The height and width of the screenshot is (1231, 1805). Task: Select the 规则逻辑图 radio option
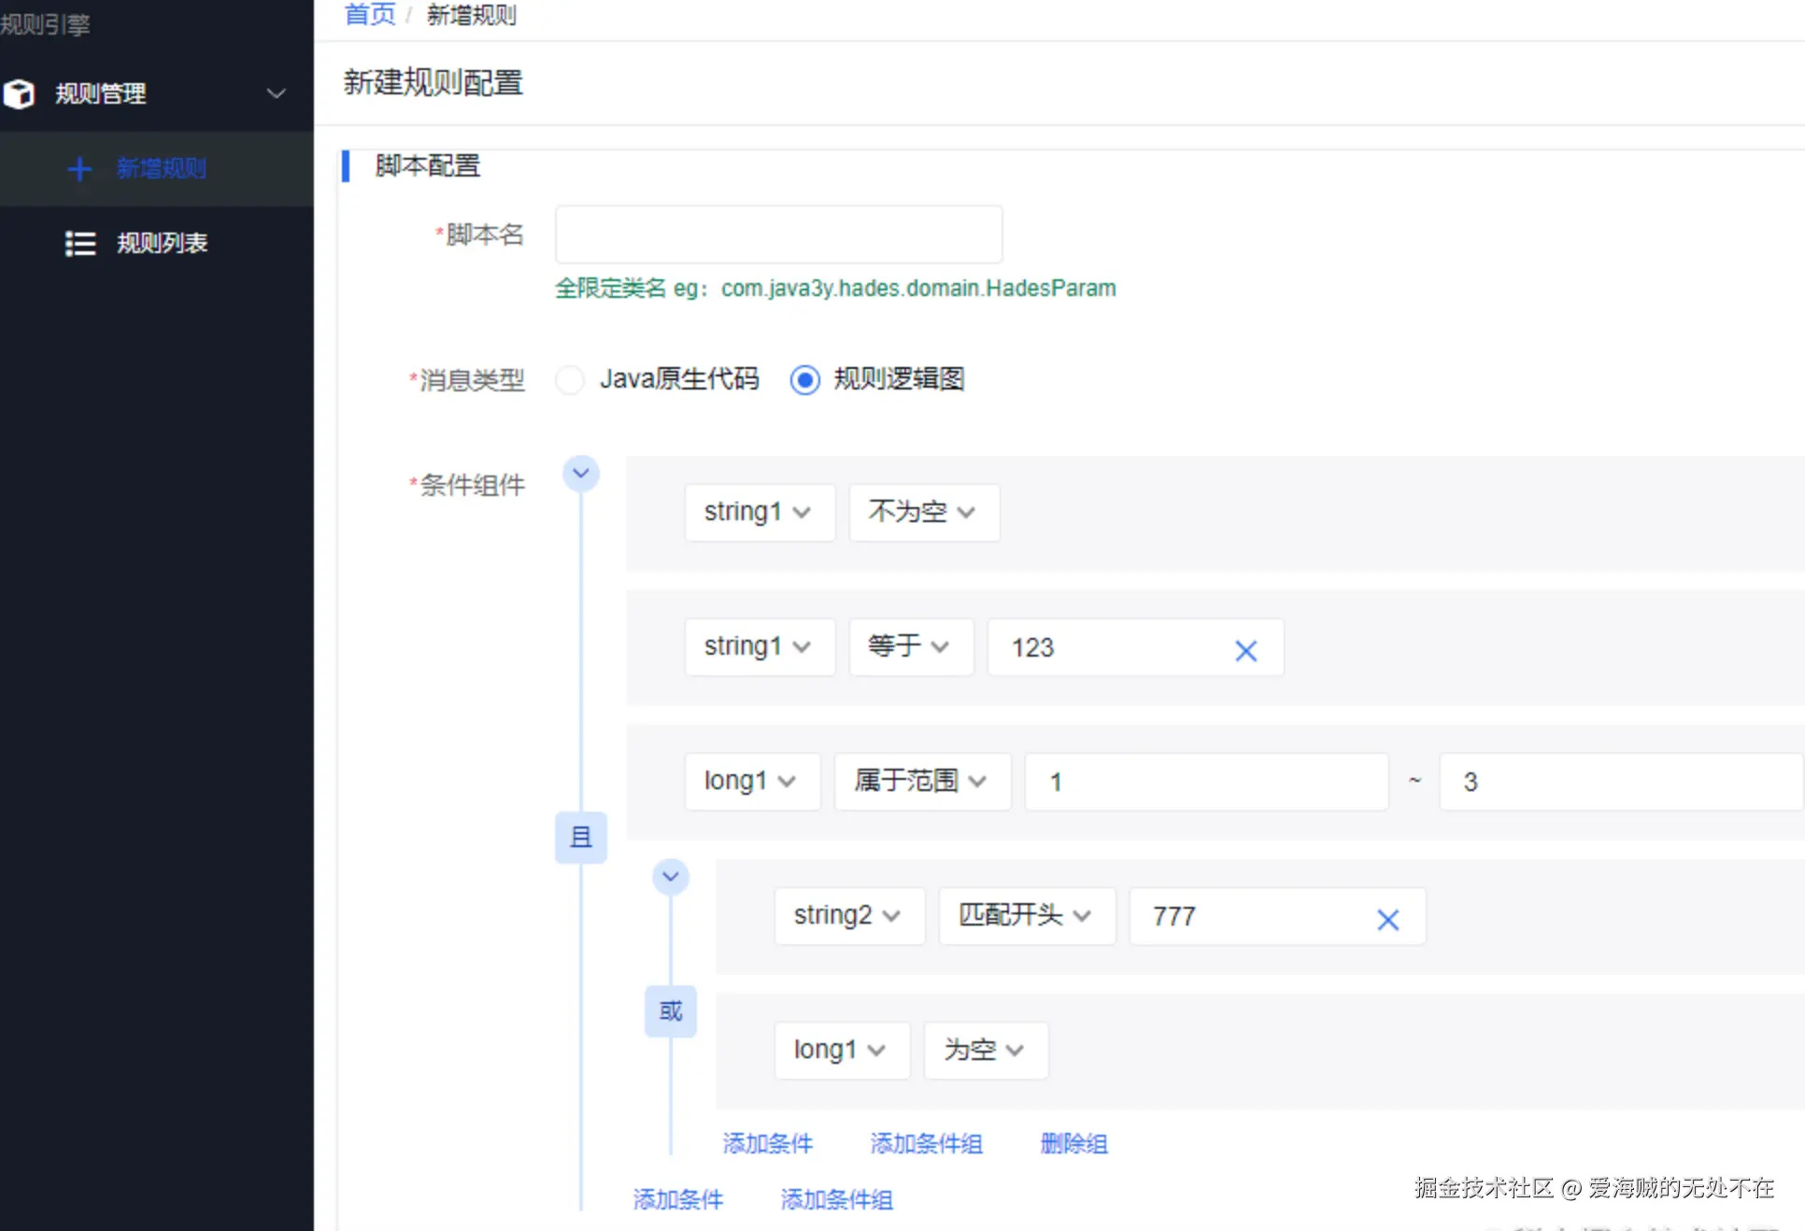tap(804, 380)
